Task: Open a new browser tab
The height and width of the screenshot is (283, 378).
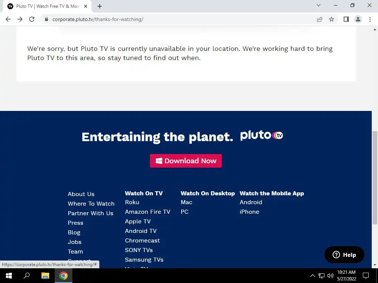Action: pos(100,7)
